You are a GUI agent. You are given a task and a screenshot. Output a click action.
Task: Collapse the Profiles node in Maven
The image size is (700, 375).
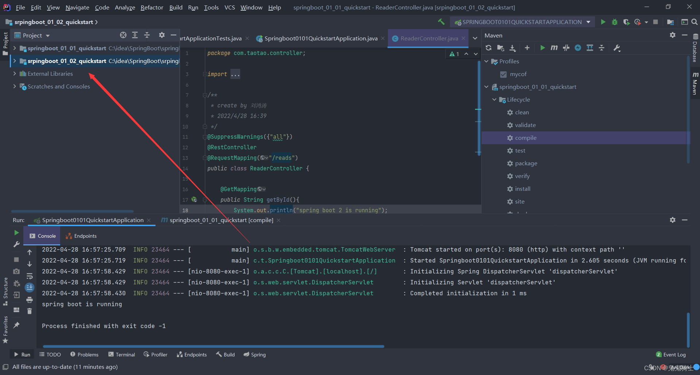point(486,61)
